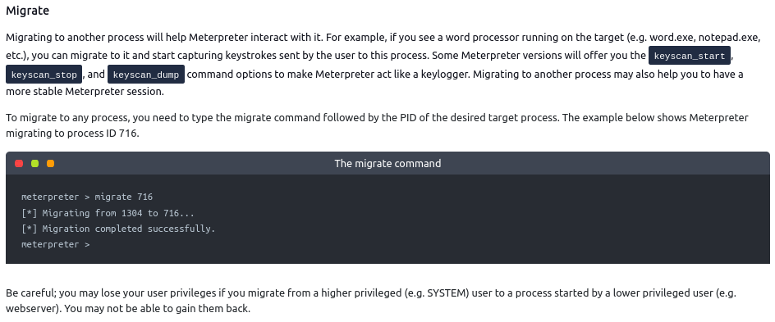The width and height of the screenshot is (775, 322).
Task: Click 'The migrate command' terminal title
Action: (387, 163)
